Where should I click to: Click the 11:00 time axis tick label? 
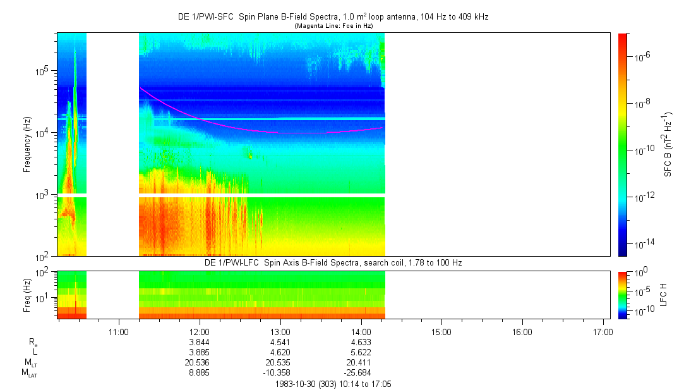[x=119, y=331]
